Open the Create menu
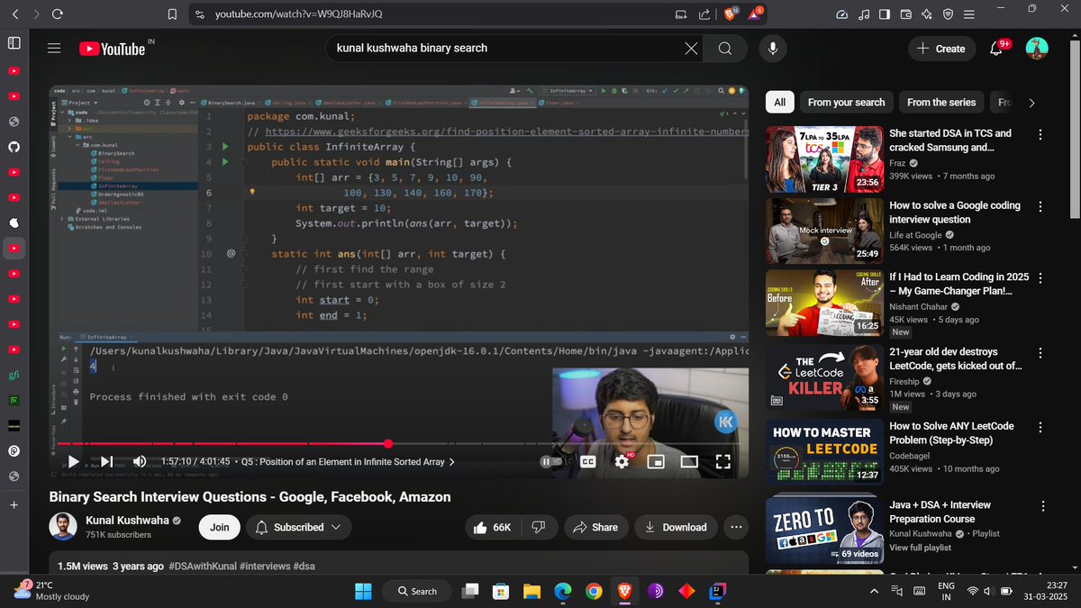Screen dimensions: 1081x608 point(940,49)
